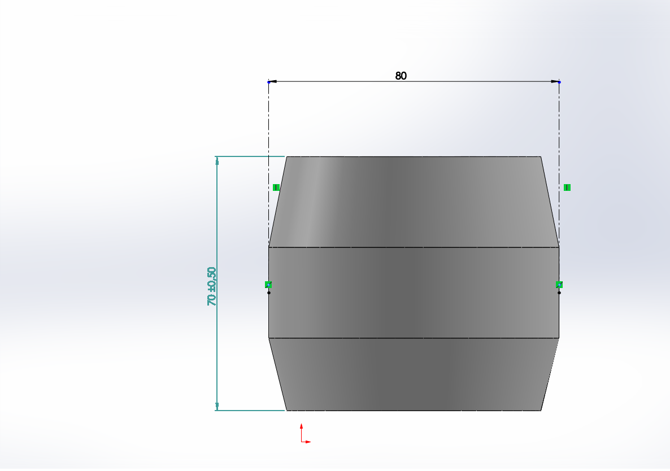The width and height of the screenshot is (670, 471).
Task: Select the bottom flat edge of the part
Action: [414, 411]
